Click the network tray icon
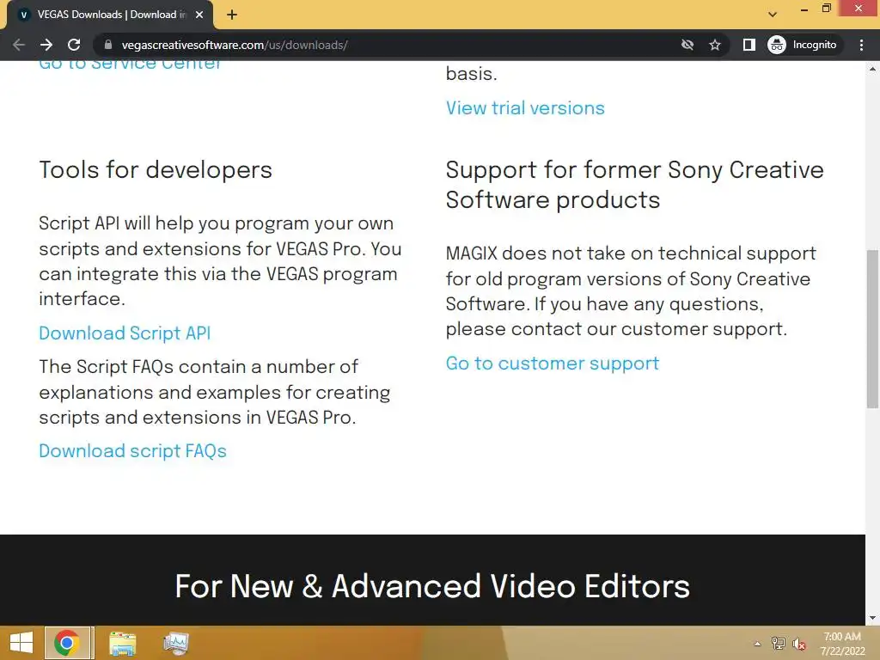This screenshot has height=660, width=880. click(x=779, y=643)
